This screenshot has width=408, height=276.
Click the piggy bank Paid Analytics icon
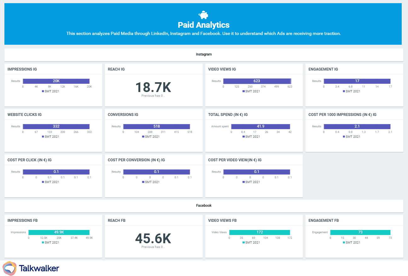pyautogui.click(x=203, y=14)
